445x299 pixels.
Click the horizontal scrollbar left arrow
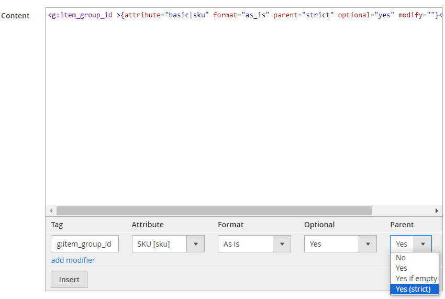51,211
